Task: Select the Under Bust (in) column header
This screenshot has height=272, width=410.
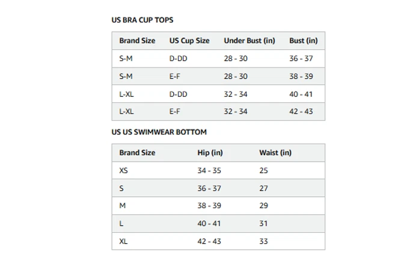Action: [x=249, y=41]
